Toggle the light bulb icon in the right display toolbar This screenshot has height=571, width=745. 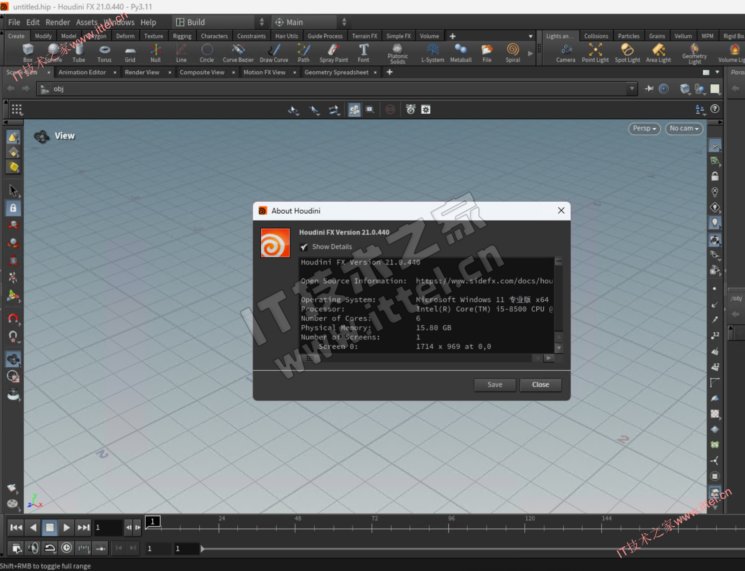(715, 223)
